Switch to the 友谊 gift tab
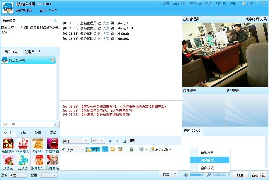This screenshot has height=180, width=269. (23, 133)
